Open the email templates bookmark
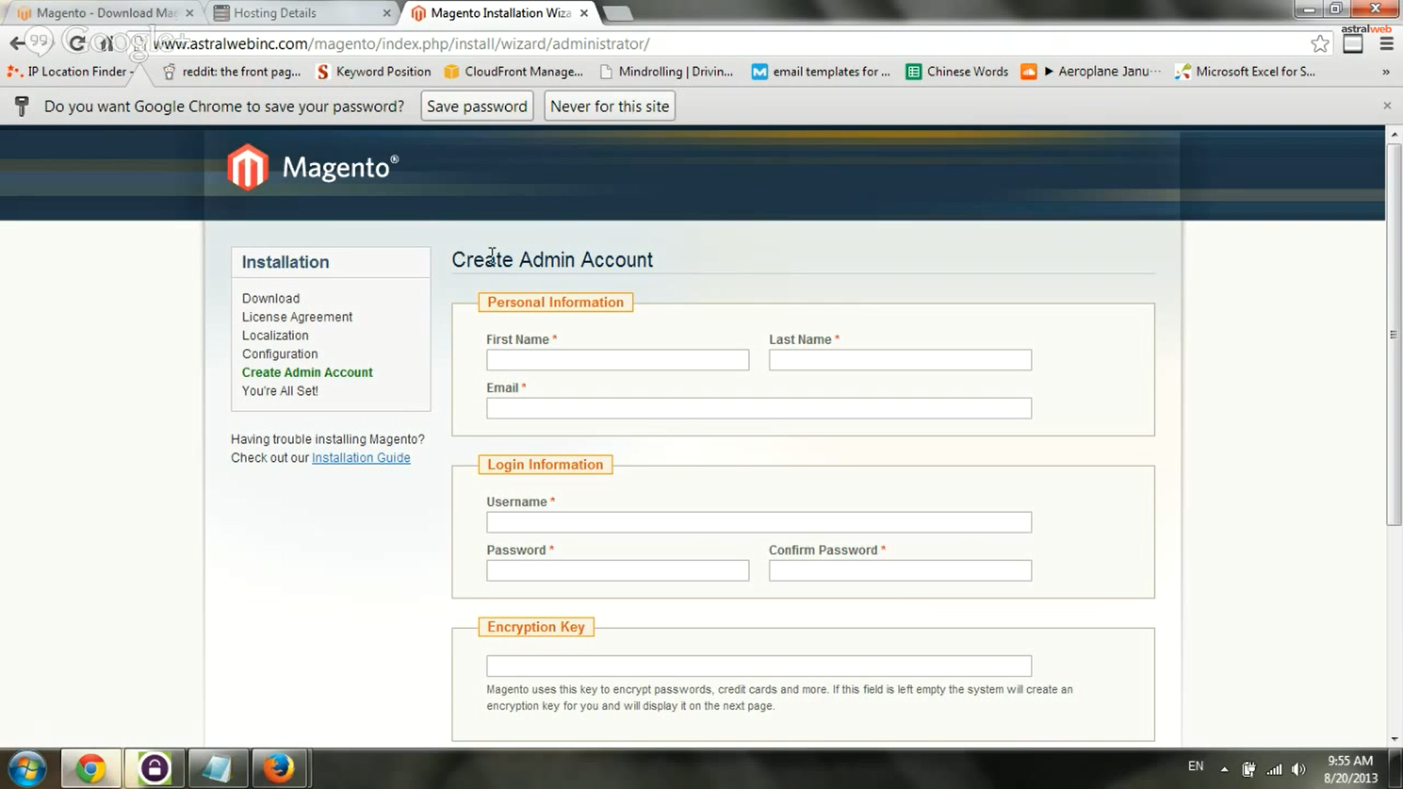Screen dimensions: 1403x789 (x=821, y=72)
